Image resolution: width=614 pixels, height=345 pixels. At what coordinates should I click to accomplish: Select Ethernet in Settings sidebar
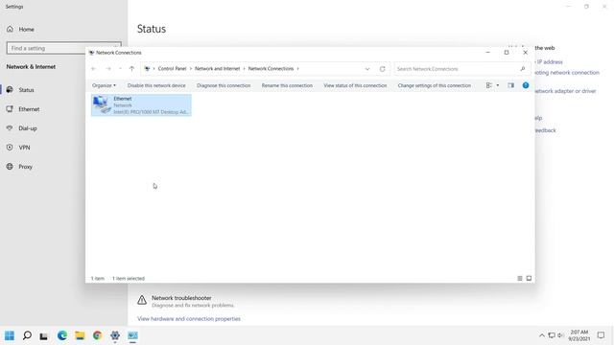coord(29,109)
